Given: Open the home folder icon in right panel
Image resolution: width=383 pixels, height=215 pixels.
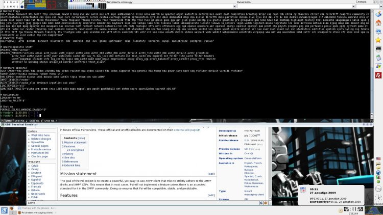Looking at the screenshot, I should tap(378, 23).
